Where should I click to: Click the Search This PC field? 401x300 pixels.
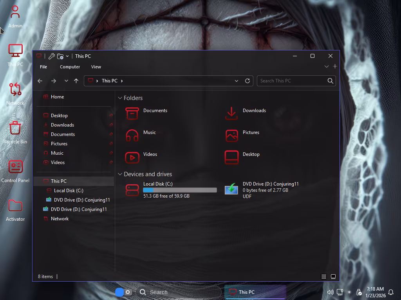292,81
